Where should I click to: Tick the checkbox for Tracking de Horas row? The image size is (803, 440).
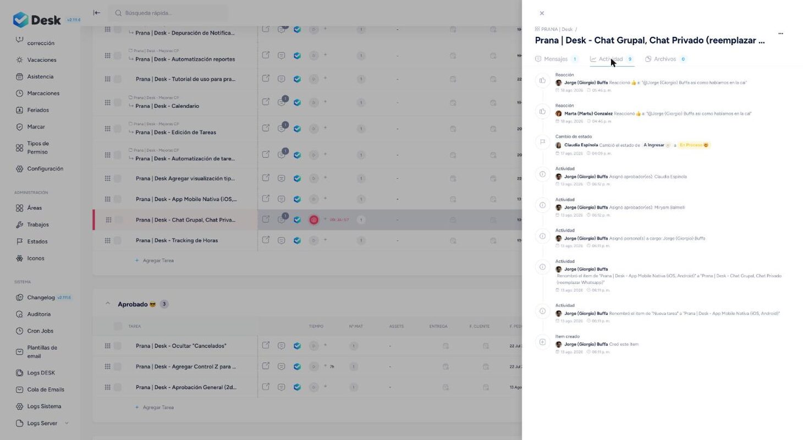coord(118,240)
